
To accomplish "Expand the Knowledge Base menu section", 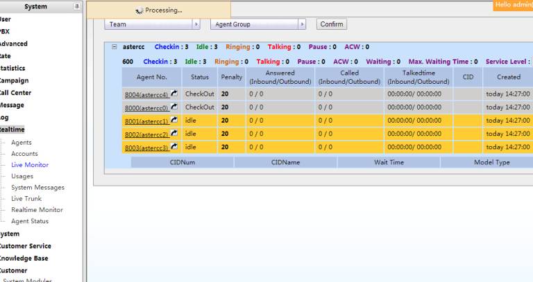I will 24,258.
